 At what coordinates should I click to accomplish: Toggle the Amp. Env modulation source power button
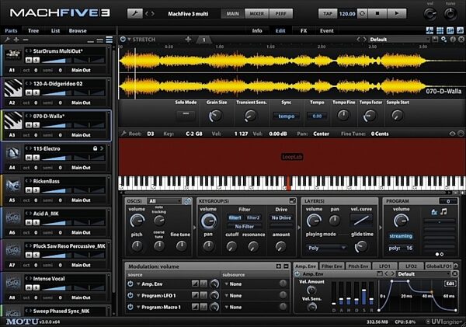tap(130, 284)
